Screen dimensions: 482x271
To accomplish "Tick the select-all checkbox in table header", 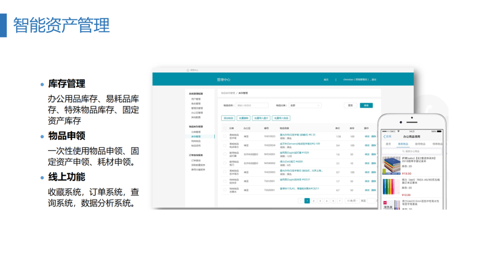I will [224, 128].
